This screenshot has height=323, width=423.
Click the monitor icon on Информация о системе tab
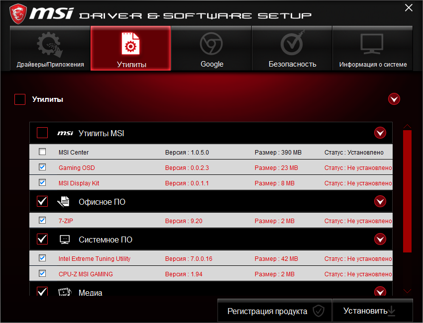pyautogui.click(x=372, y=44)
